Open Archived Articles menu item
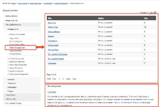Image resolution: width=160 pixels, height=107 pixels. coord(15,54)
